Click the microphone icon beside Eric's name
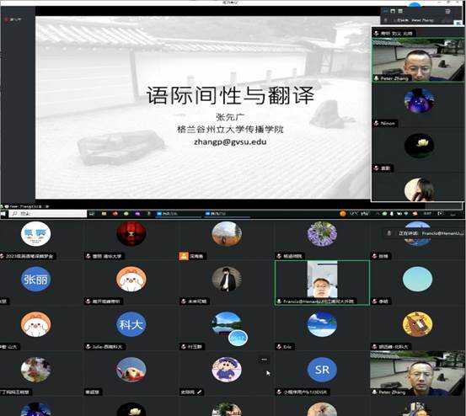 [x=279, y=346]
